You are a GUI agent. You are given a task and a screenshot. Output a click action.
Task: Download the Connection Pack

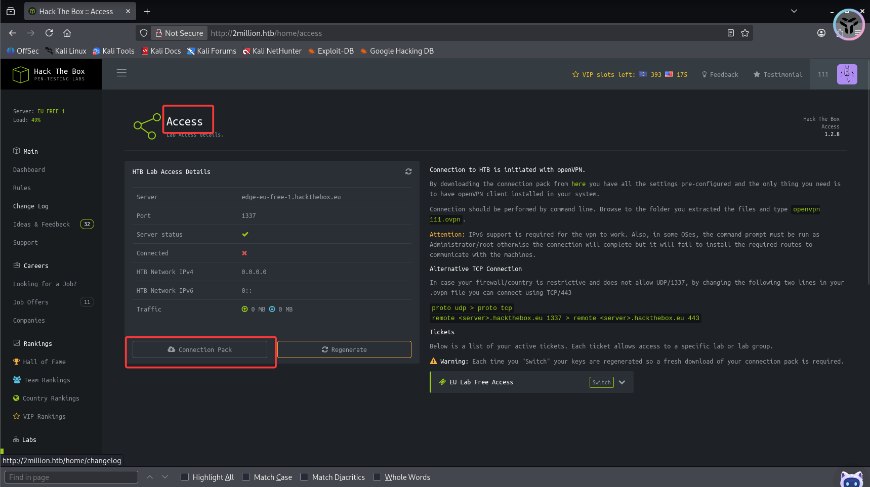tap(200, 349)
